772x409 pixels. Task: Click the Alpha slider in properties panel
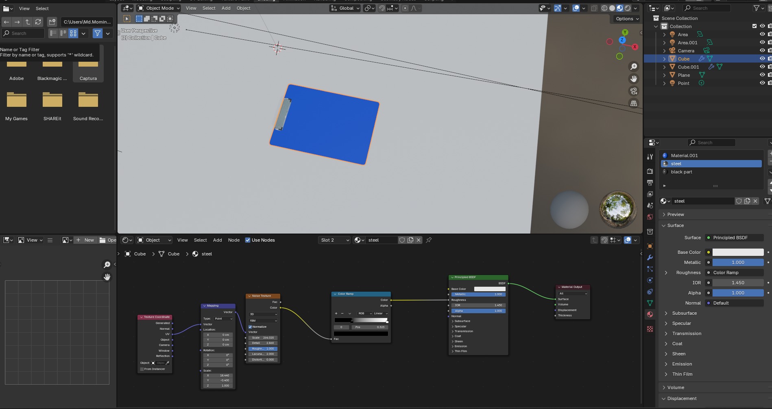click(738, 293)
